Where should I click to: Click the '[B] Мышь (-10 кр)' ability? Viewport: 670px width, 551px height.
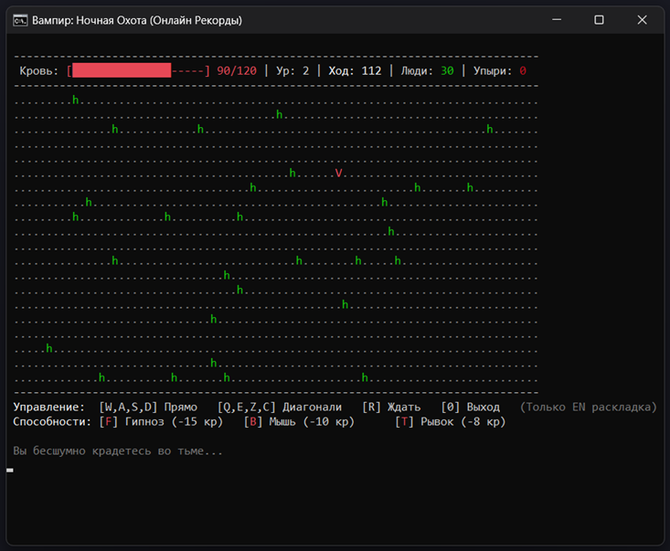(299, 422)
